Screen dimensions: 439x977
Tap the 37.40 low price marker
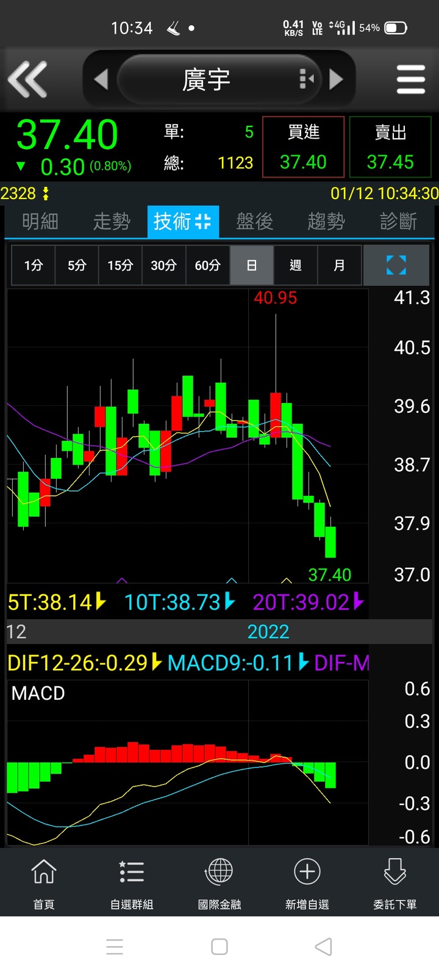pos(329,575)
